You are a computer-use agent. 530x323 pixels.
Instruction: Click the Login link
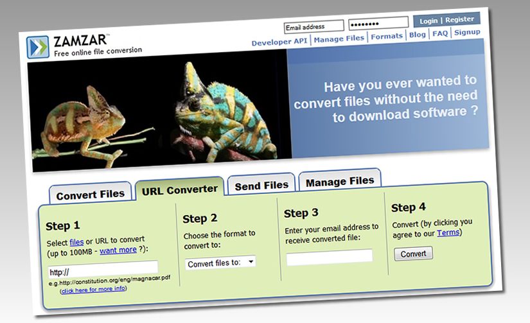pyautogui.click(x=428, y=21)
